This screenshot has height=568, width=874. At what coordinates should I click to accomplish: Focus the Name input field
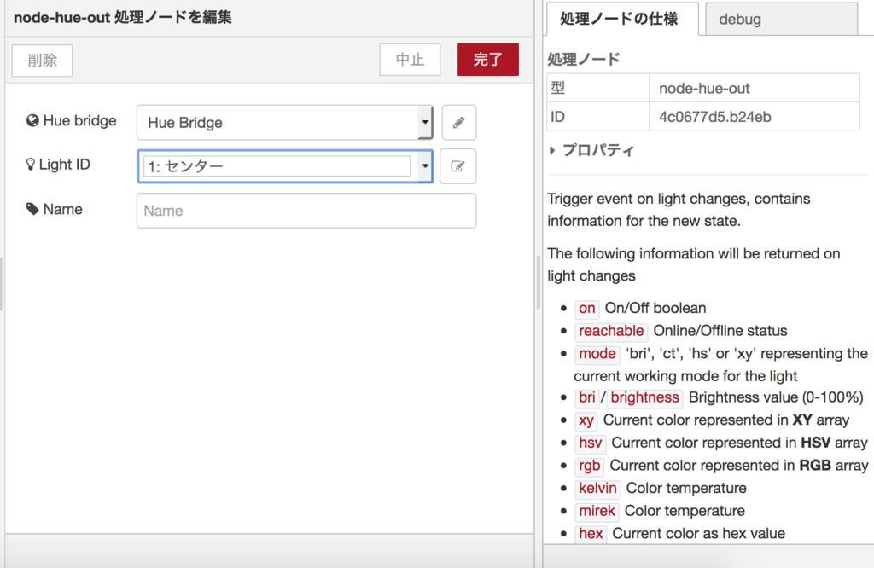[306, 211]
